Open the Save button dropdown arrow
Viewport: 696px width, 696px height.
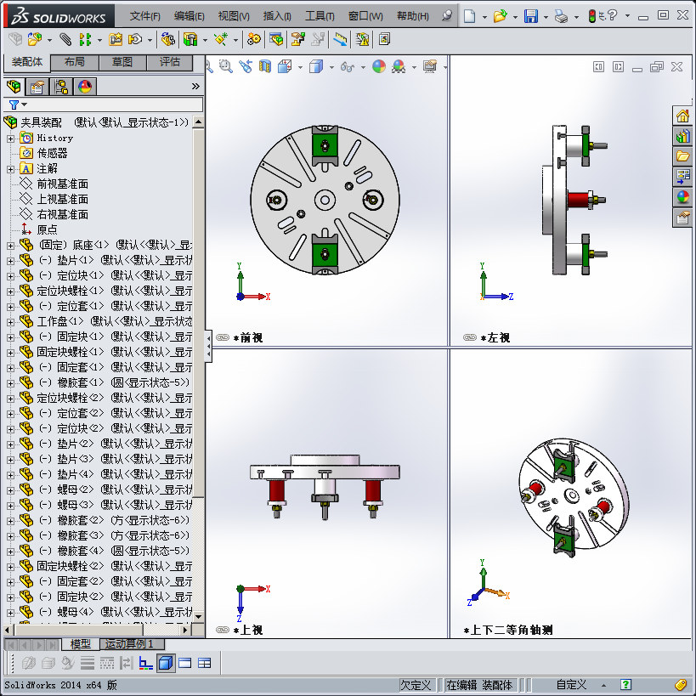click(x=545, y=17)
